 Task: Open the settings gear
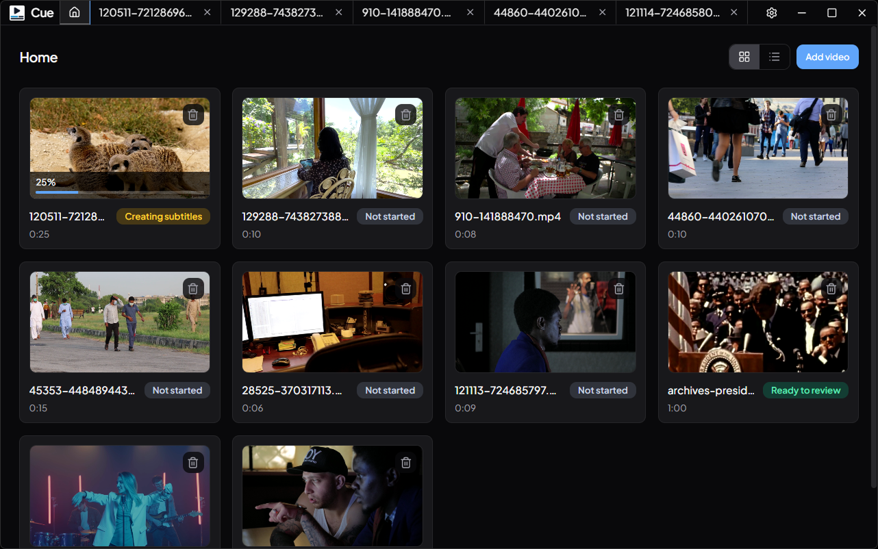pyautogui.click(x=771, y=12)
